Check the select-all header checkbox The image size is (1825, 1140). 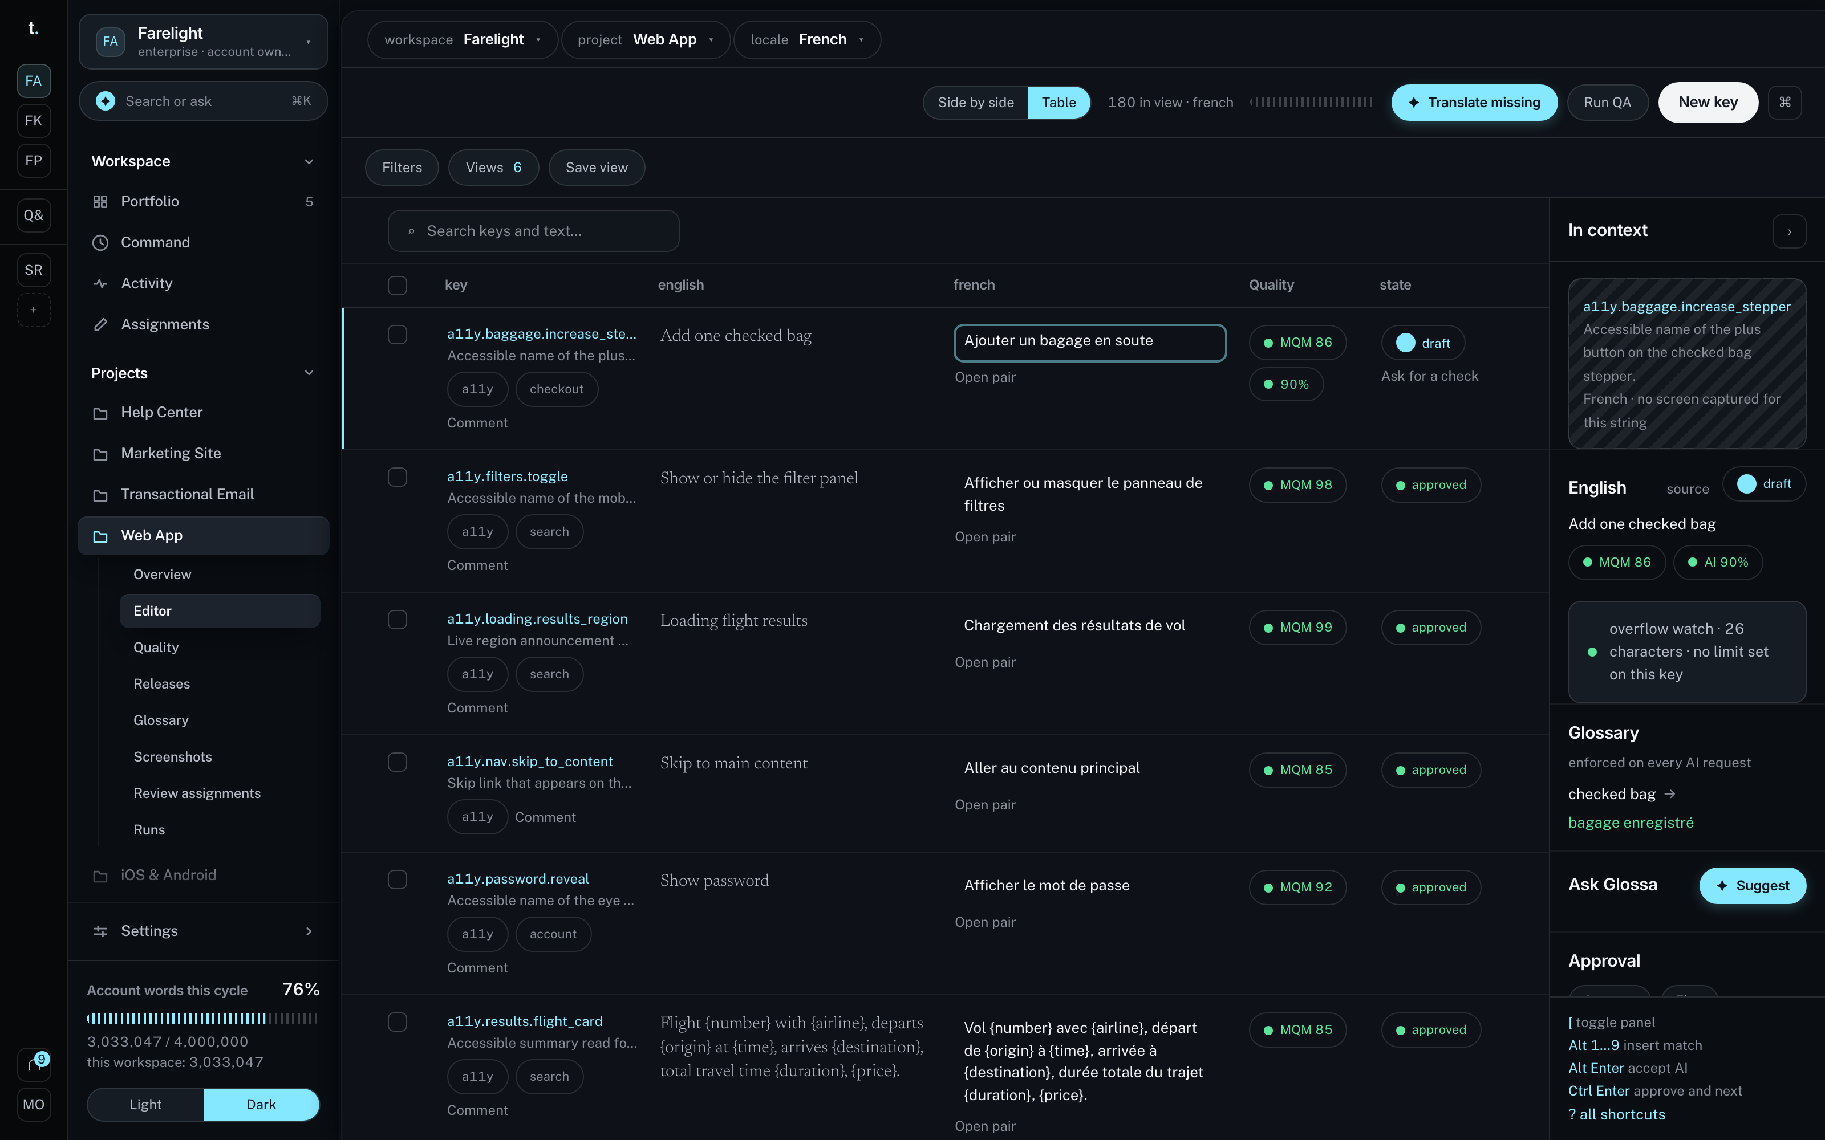click(x=398, y=286)
